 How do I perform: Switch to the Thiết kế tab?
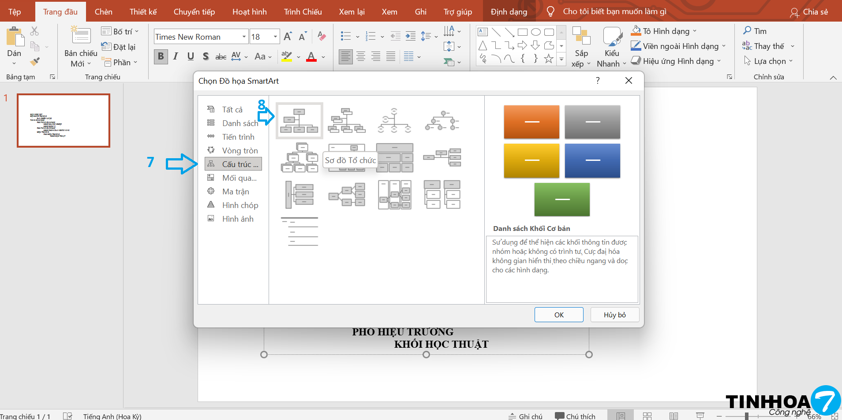143,12
